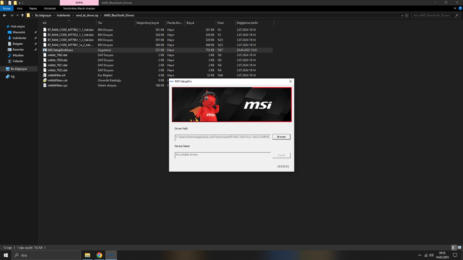This screenshot has height=260, width=463.
Task: Refresh the folder view
Action: pyautogui.click(x=407, y=15)
